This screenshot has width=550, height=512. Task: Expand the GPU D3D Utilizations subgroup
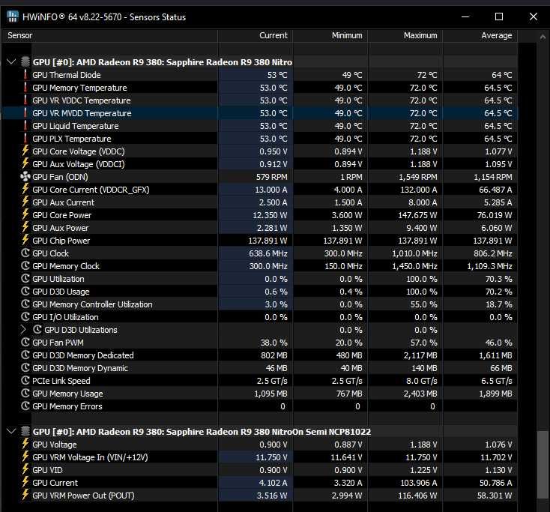tap(23, 330)
